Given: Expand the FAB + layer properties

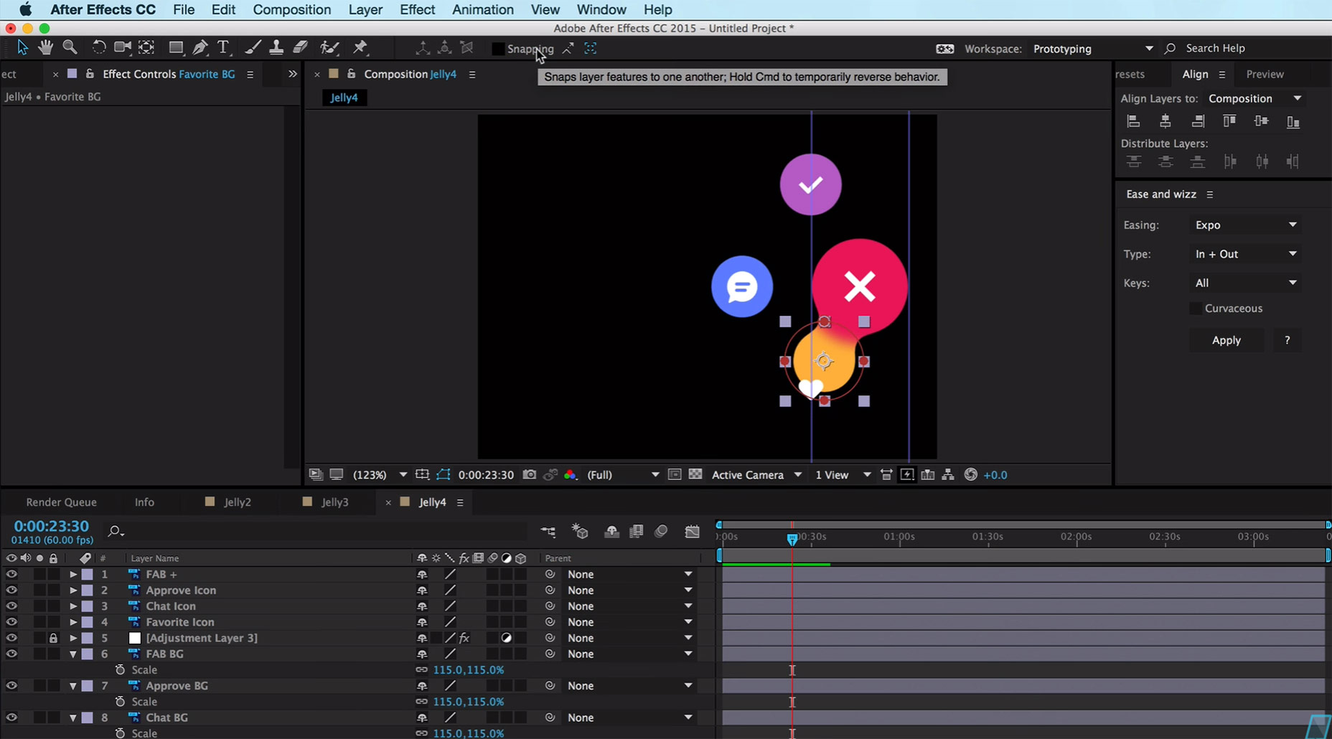Looking at the screenshot, I should point(72,574).
